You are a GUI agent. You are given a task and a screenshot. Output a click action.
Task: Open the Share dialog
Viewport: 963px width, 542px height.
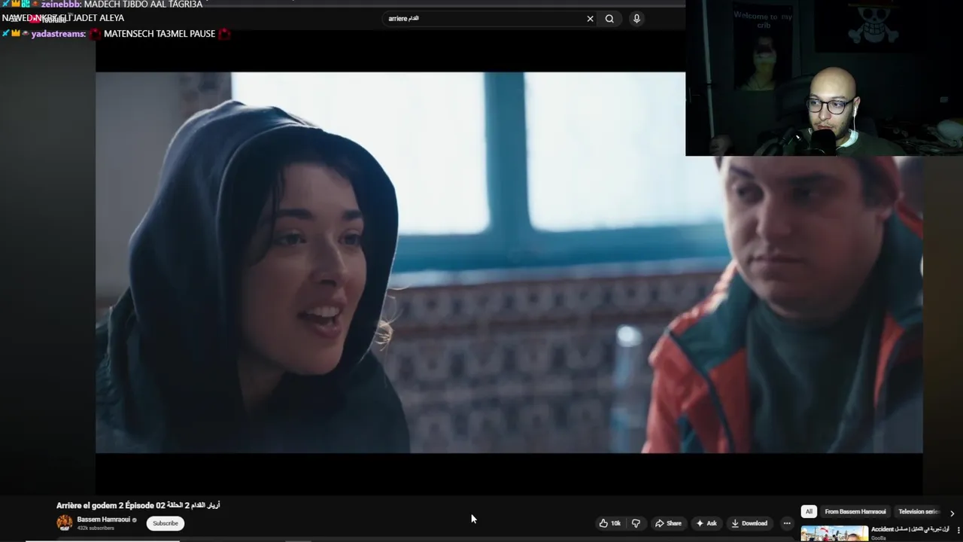point(668,523)
